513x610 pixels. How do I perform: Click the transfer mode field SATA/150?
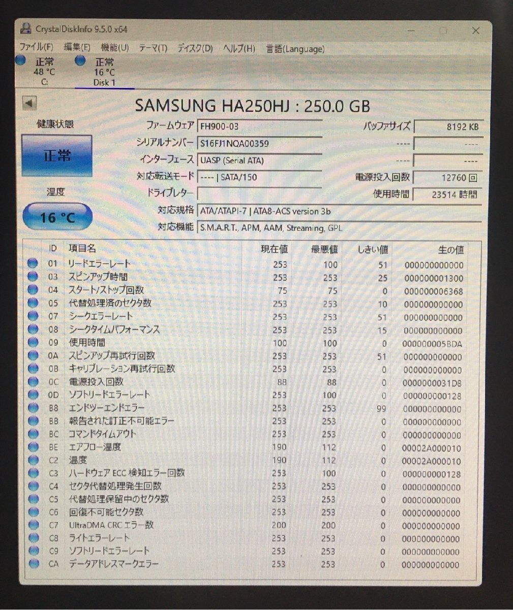pyautogui.click(x=259, y=177)
